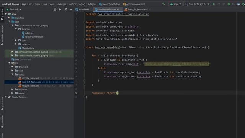Viewport: 245px width, 138px height.
Task: Collapse the java folder arrow
Action: click(x=9, y=21)
